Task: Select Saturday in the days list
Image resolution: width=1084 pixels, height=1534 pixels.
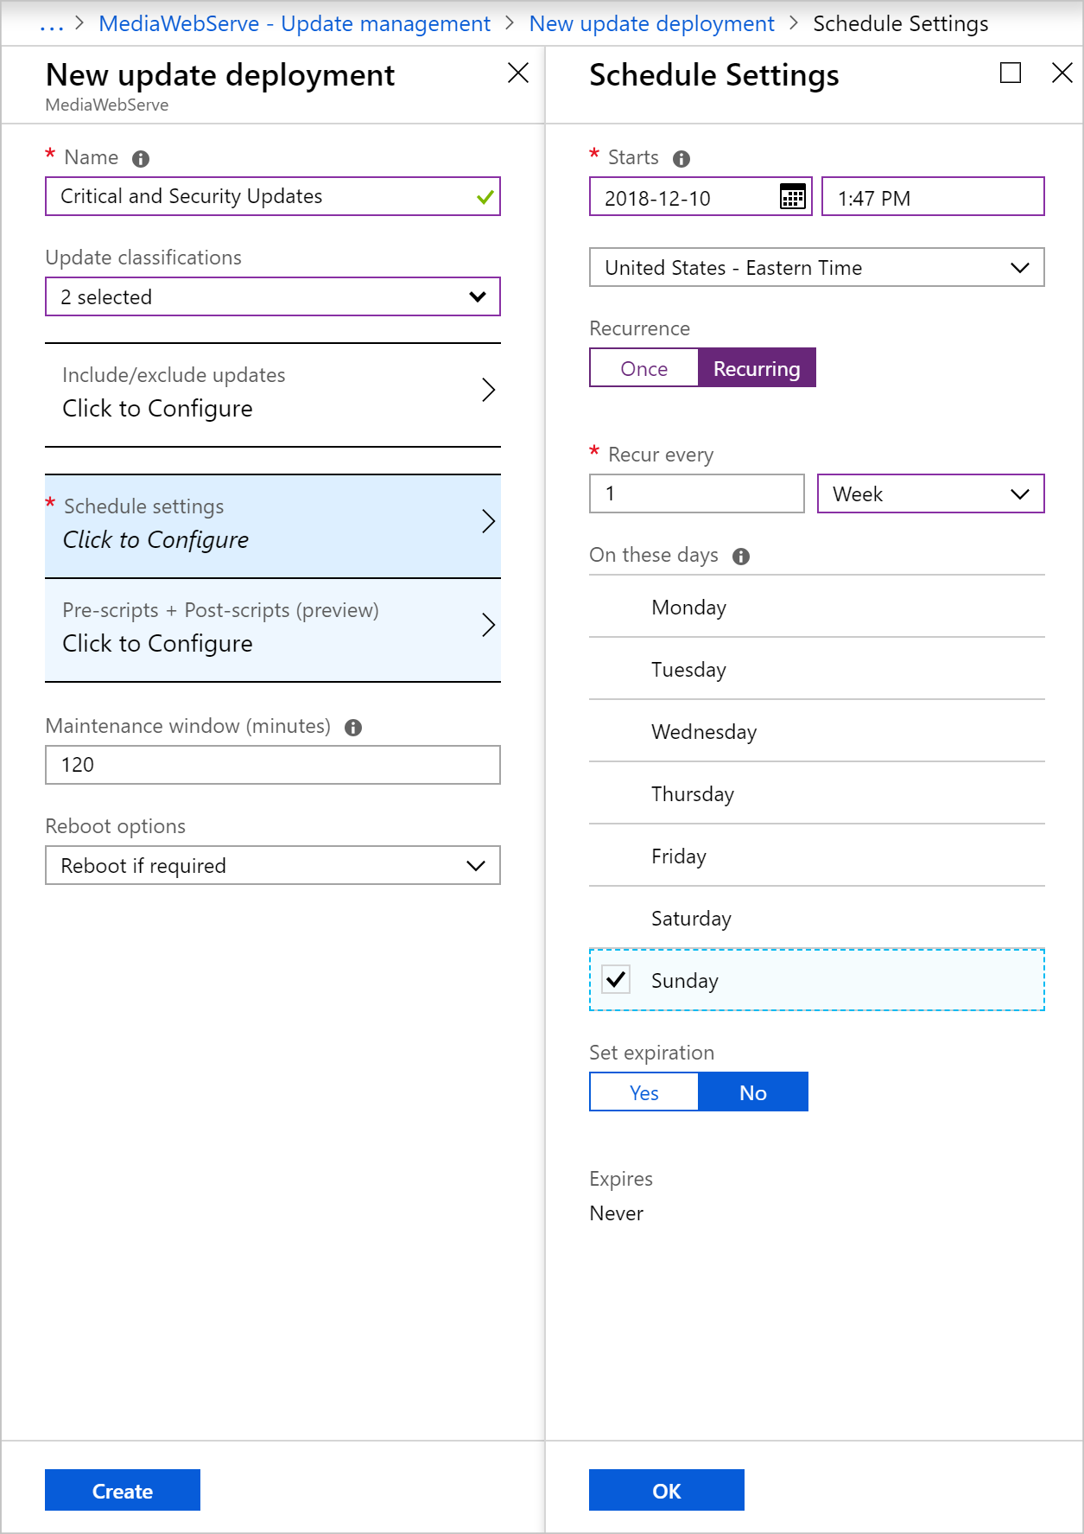Action: tap(817, 918)
